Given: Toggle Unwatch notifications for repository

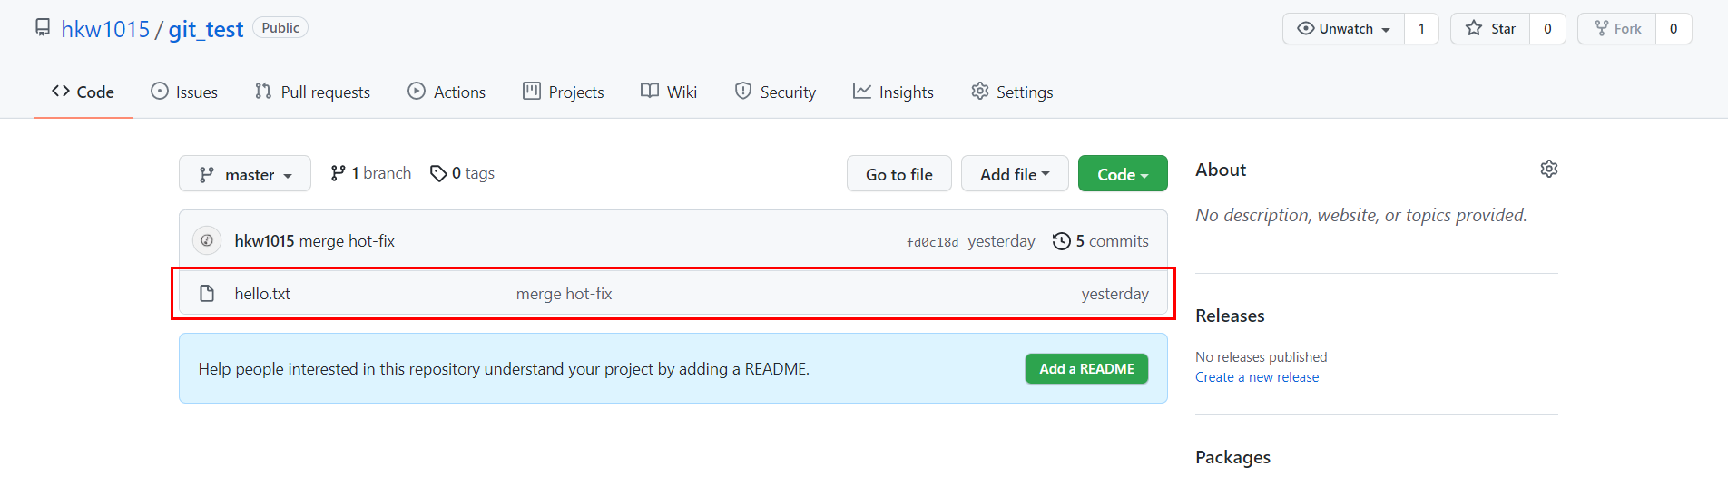Looking at the screenshot, I should coord(1343,29).
